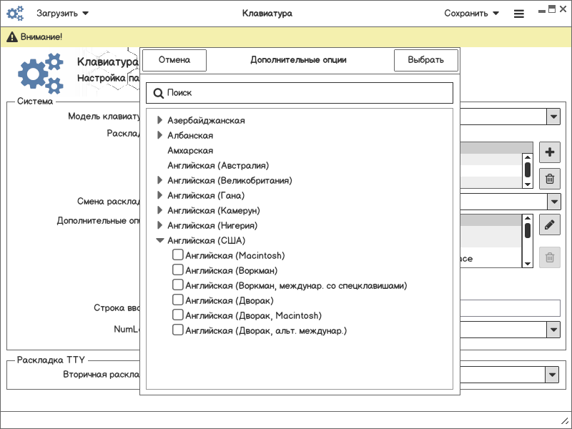This screenshot has height=429, width=572.
Task: Expand Английская (Великобритания) node
Action: pos(159,180)
